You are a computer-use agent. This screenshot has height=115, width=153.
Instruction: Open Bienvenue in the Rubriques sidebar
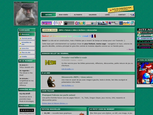pos(27,34)
